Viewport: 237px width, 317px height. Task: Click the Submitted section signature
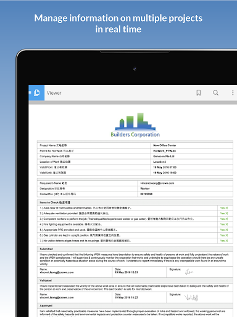tap(189, 272)
